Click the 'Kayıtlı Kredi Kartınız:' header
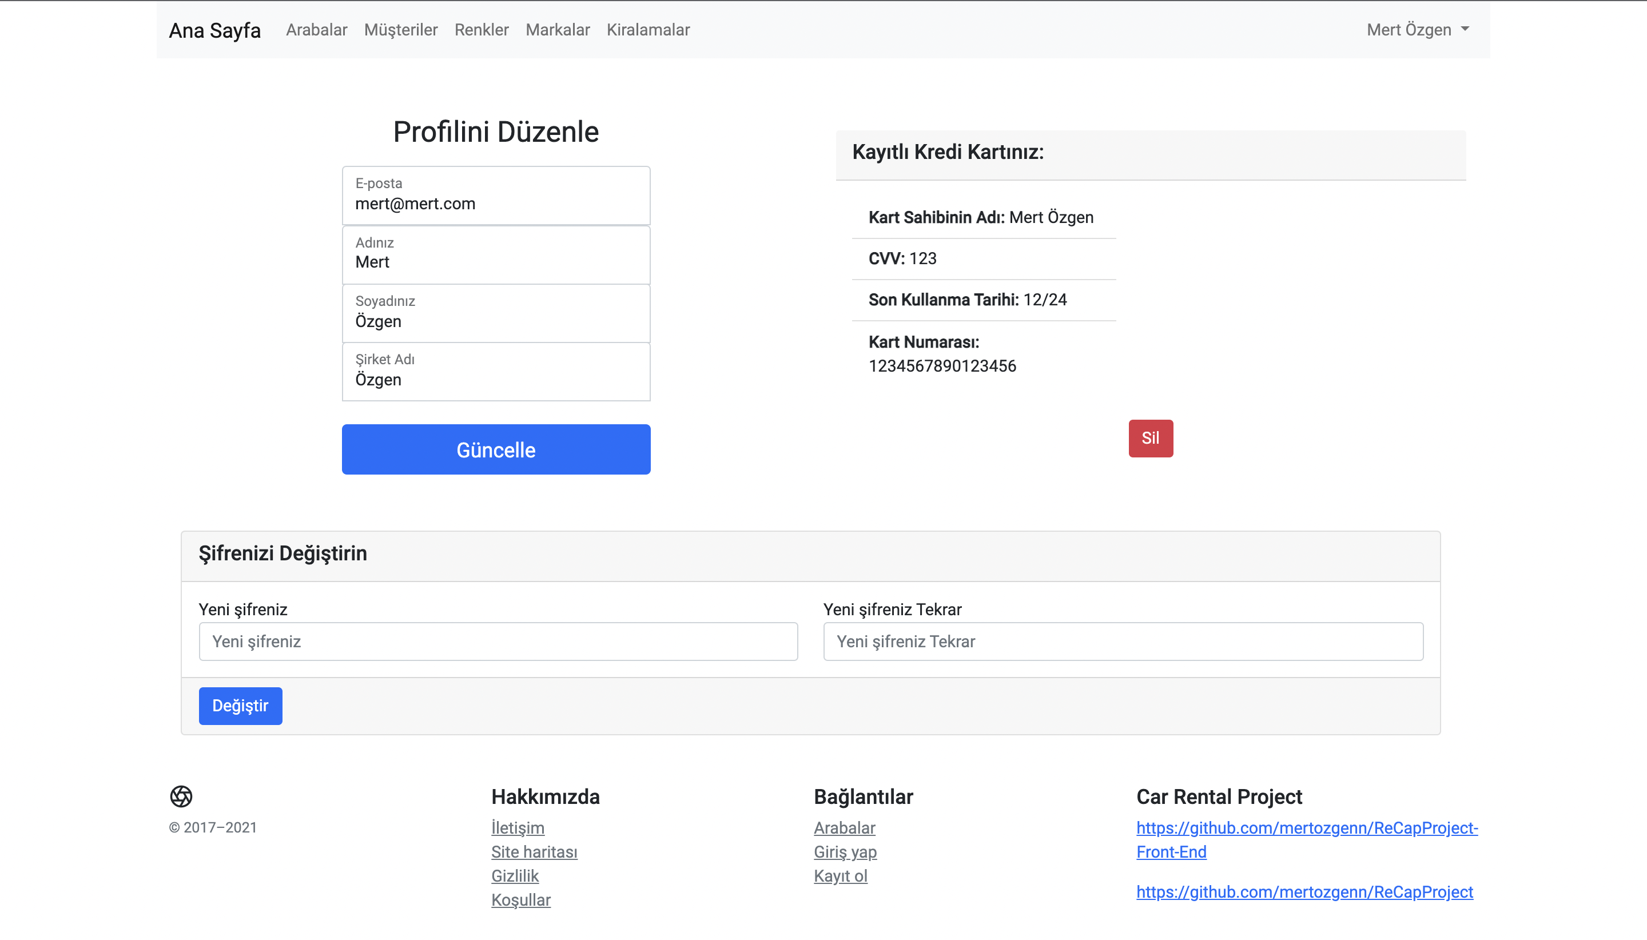1647x940 pixels. click(1151, 155)
